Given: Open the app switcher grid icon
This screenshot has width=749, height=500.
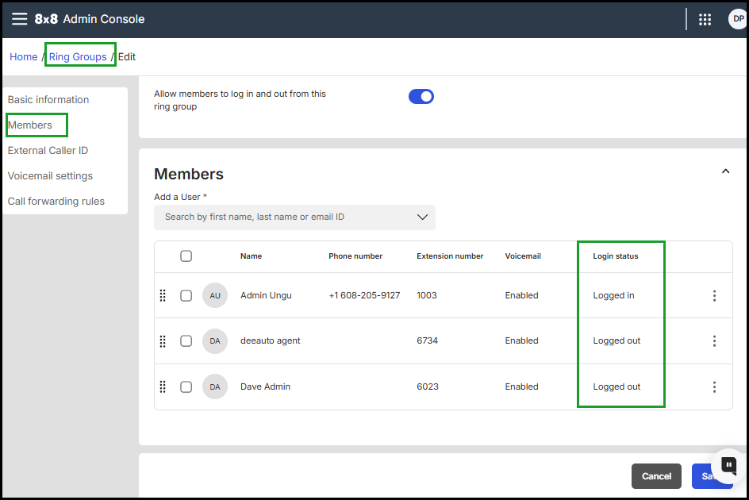Looking at the screenshot, I should 705,20.
